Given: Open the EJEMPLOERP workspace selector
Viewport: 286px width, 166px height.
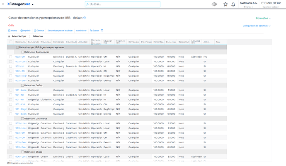Looking at the screenshot, I should coord(271,5).
